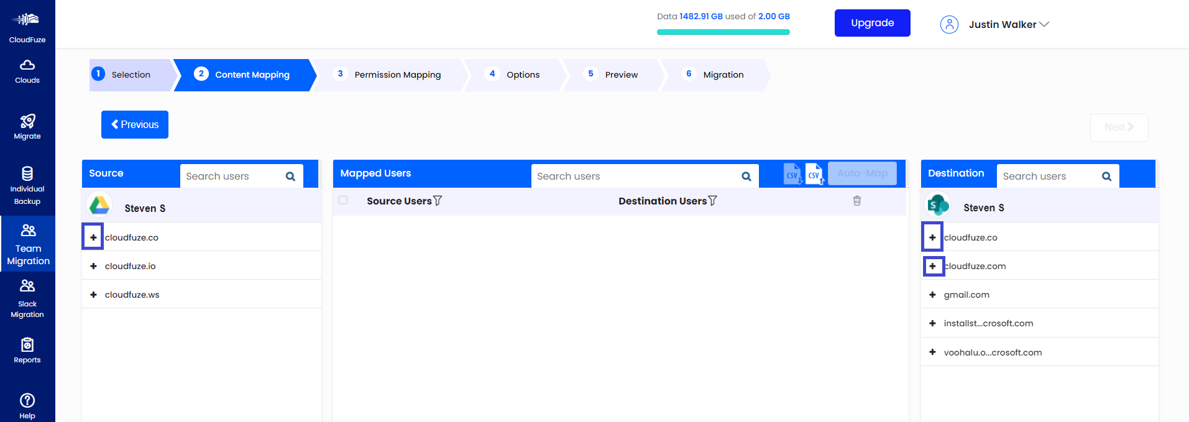Open Reports in sidebar
The width and height of the screenshot is (1189, 422).
click(x=27, y=351)
